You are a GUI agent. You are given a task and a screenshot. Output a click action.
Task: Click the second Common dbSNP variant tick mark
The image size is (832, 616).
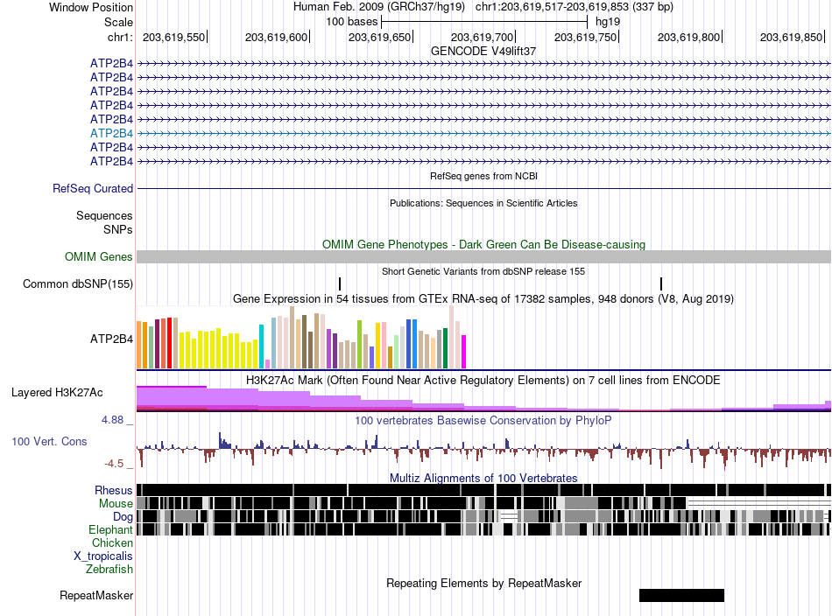coord(661,283)
